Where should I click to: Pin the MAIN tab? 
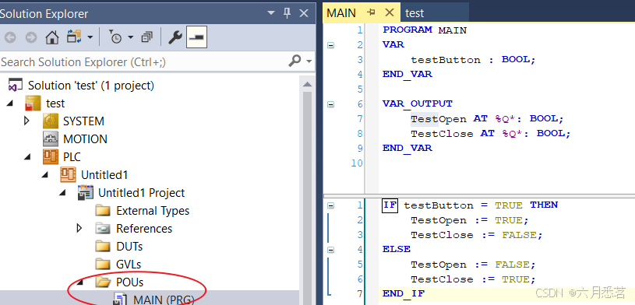tap(371, 12)
